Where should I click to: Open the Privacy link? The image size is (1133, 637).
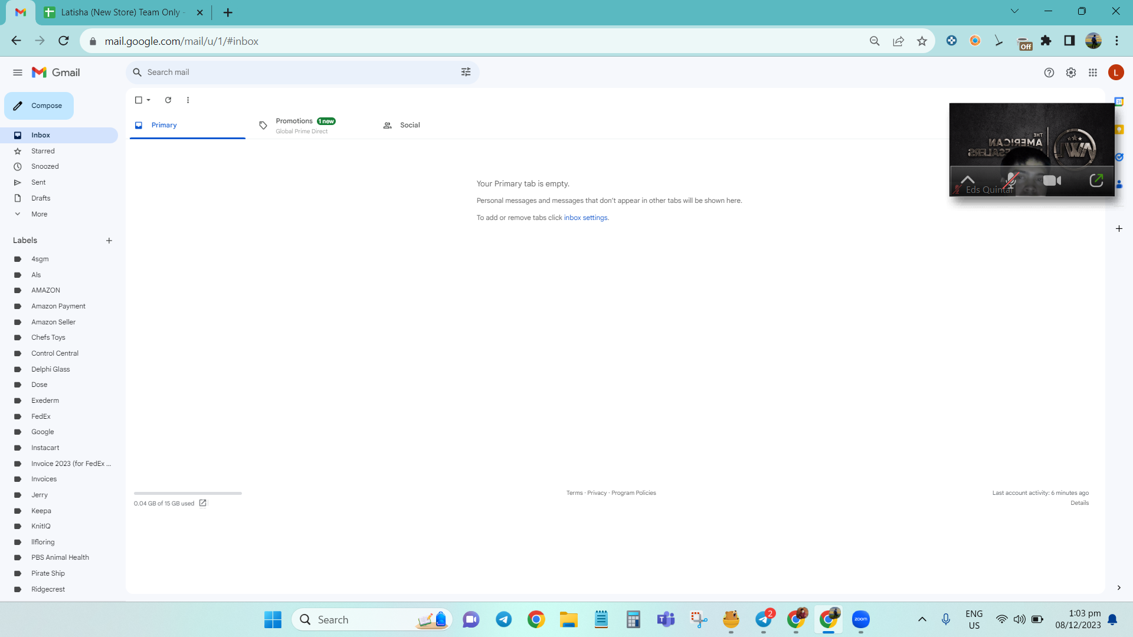pos(597,493)
